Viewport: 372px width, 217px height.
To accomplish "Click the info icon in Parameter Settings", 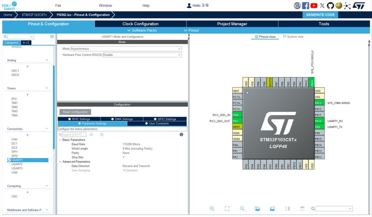I will click(181, 135).
